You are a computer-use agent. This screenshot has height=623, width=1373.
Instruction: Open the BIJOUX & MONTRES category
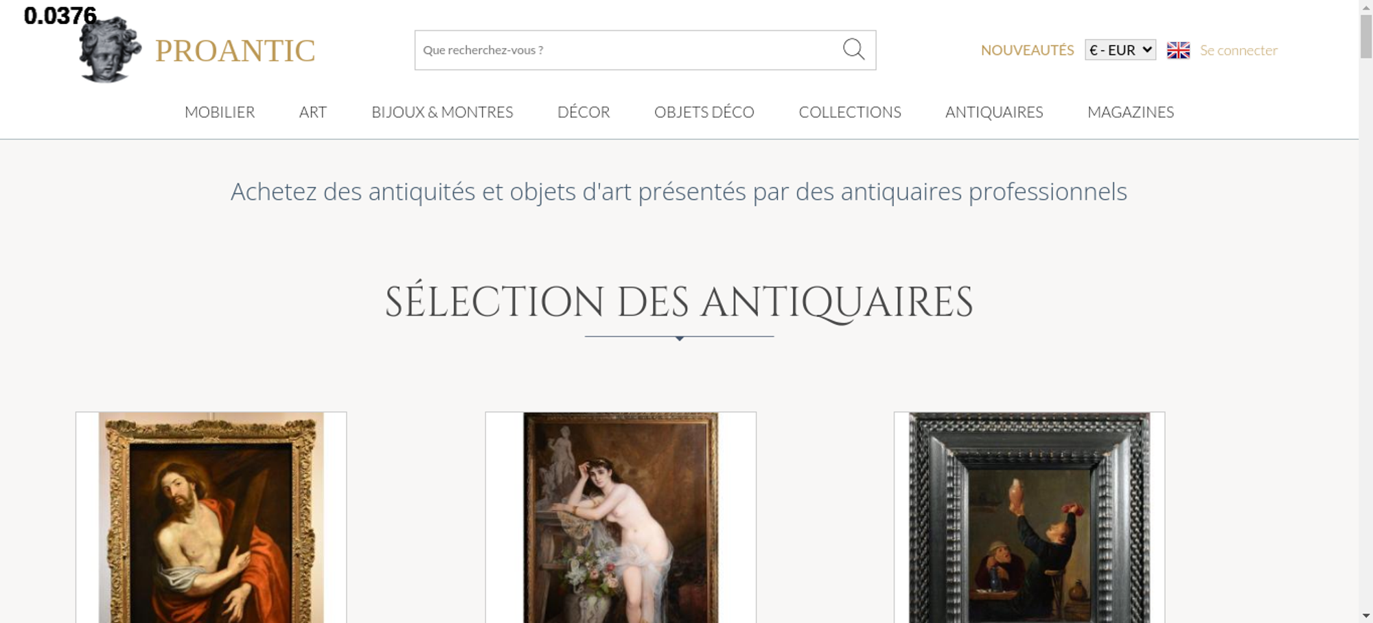click(442, 112)
